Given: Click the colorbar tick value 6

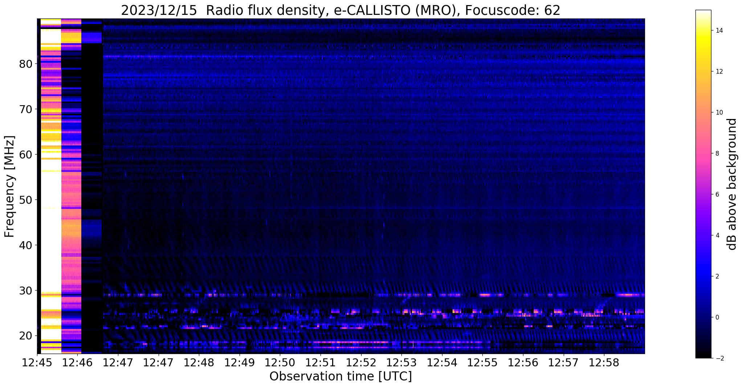Looking at the screenshot, I should (x=717, y=194).
